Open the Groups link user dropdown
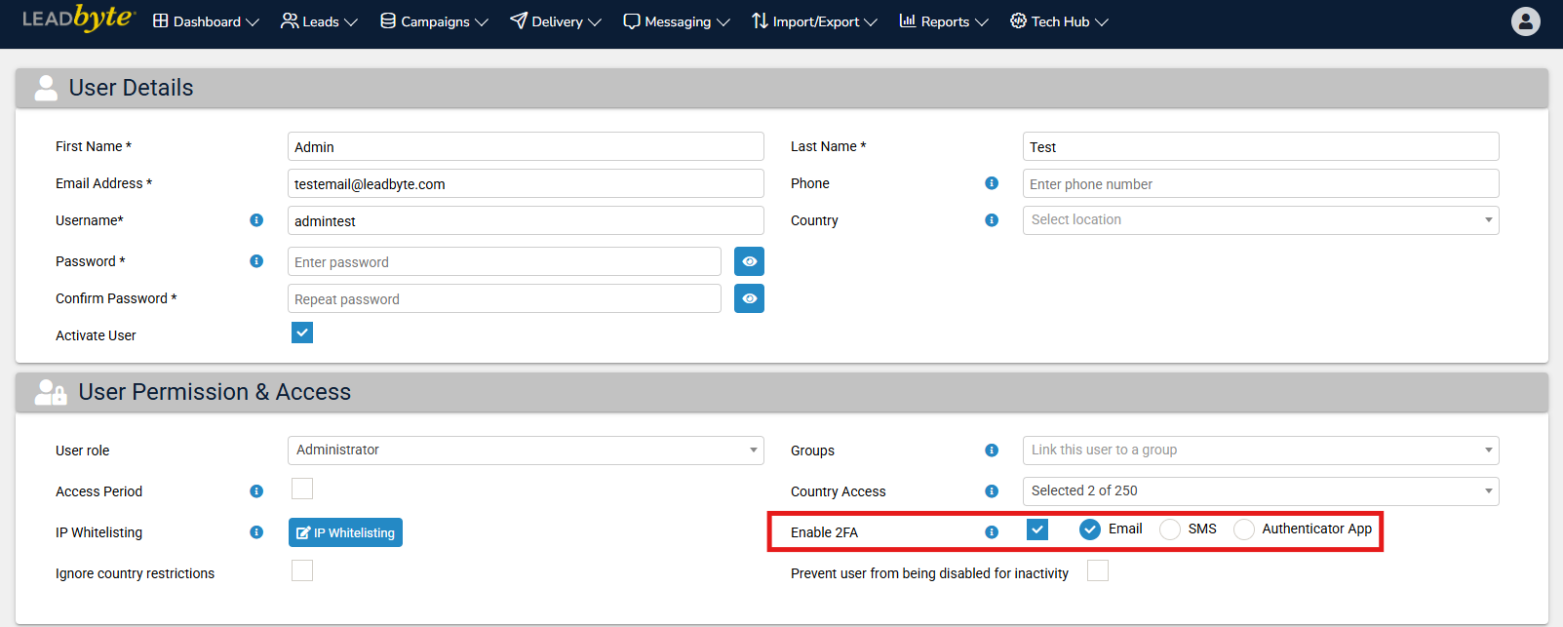The image size is (1563, 627). pyautogui.click(x=1261, y=451)
